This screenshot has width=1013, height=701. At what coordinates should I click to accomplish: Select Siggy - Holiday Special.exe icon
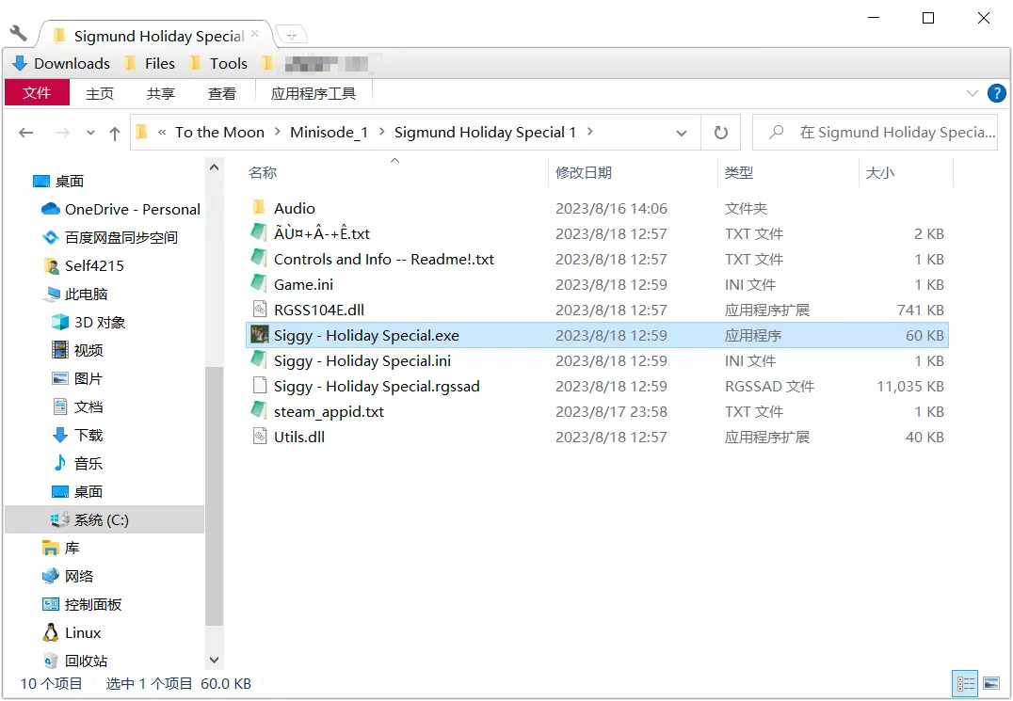click(259, 335)
